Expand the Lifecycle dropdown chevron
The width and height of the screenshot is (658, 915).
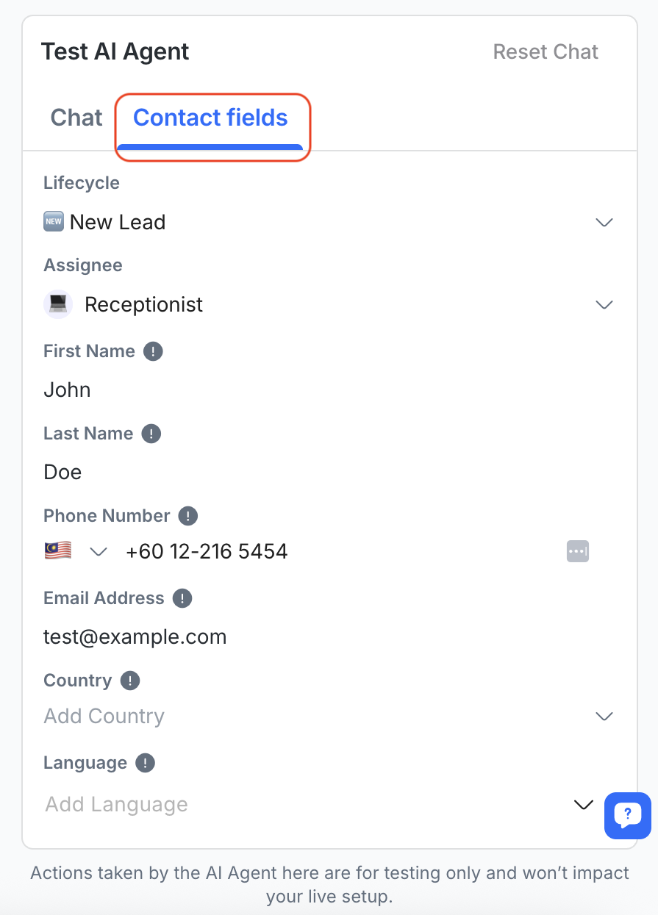(604, 222)
